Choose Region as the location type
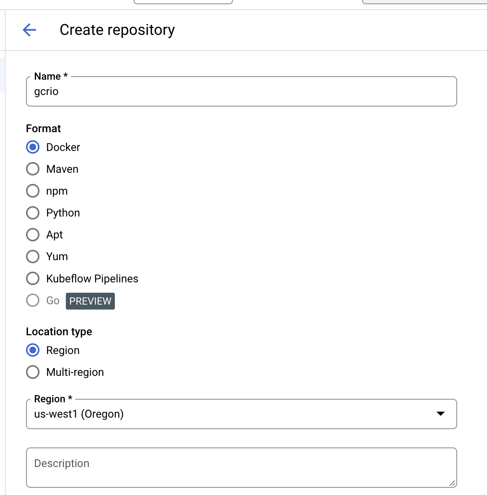 pos(33,350)
